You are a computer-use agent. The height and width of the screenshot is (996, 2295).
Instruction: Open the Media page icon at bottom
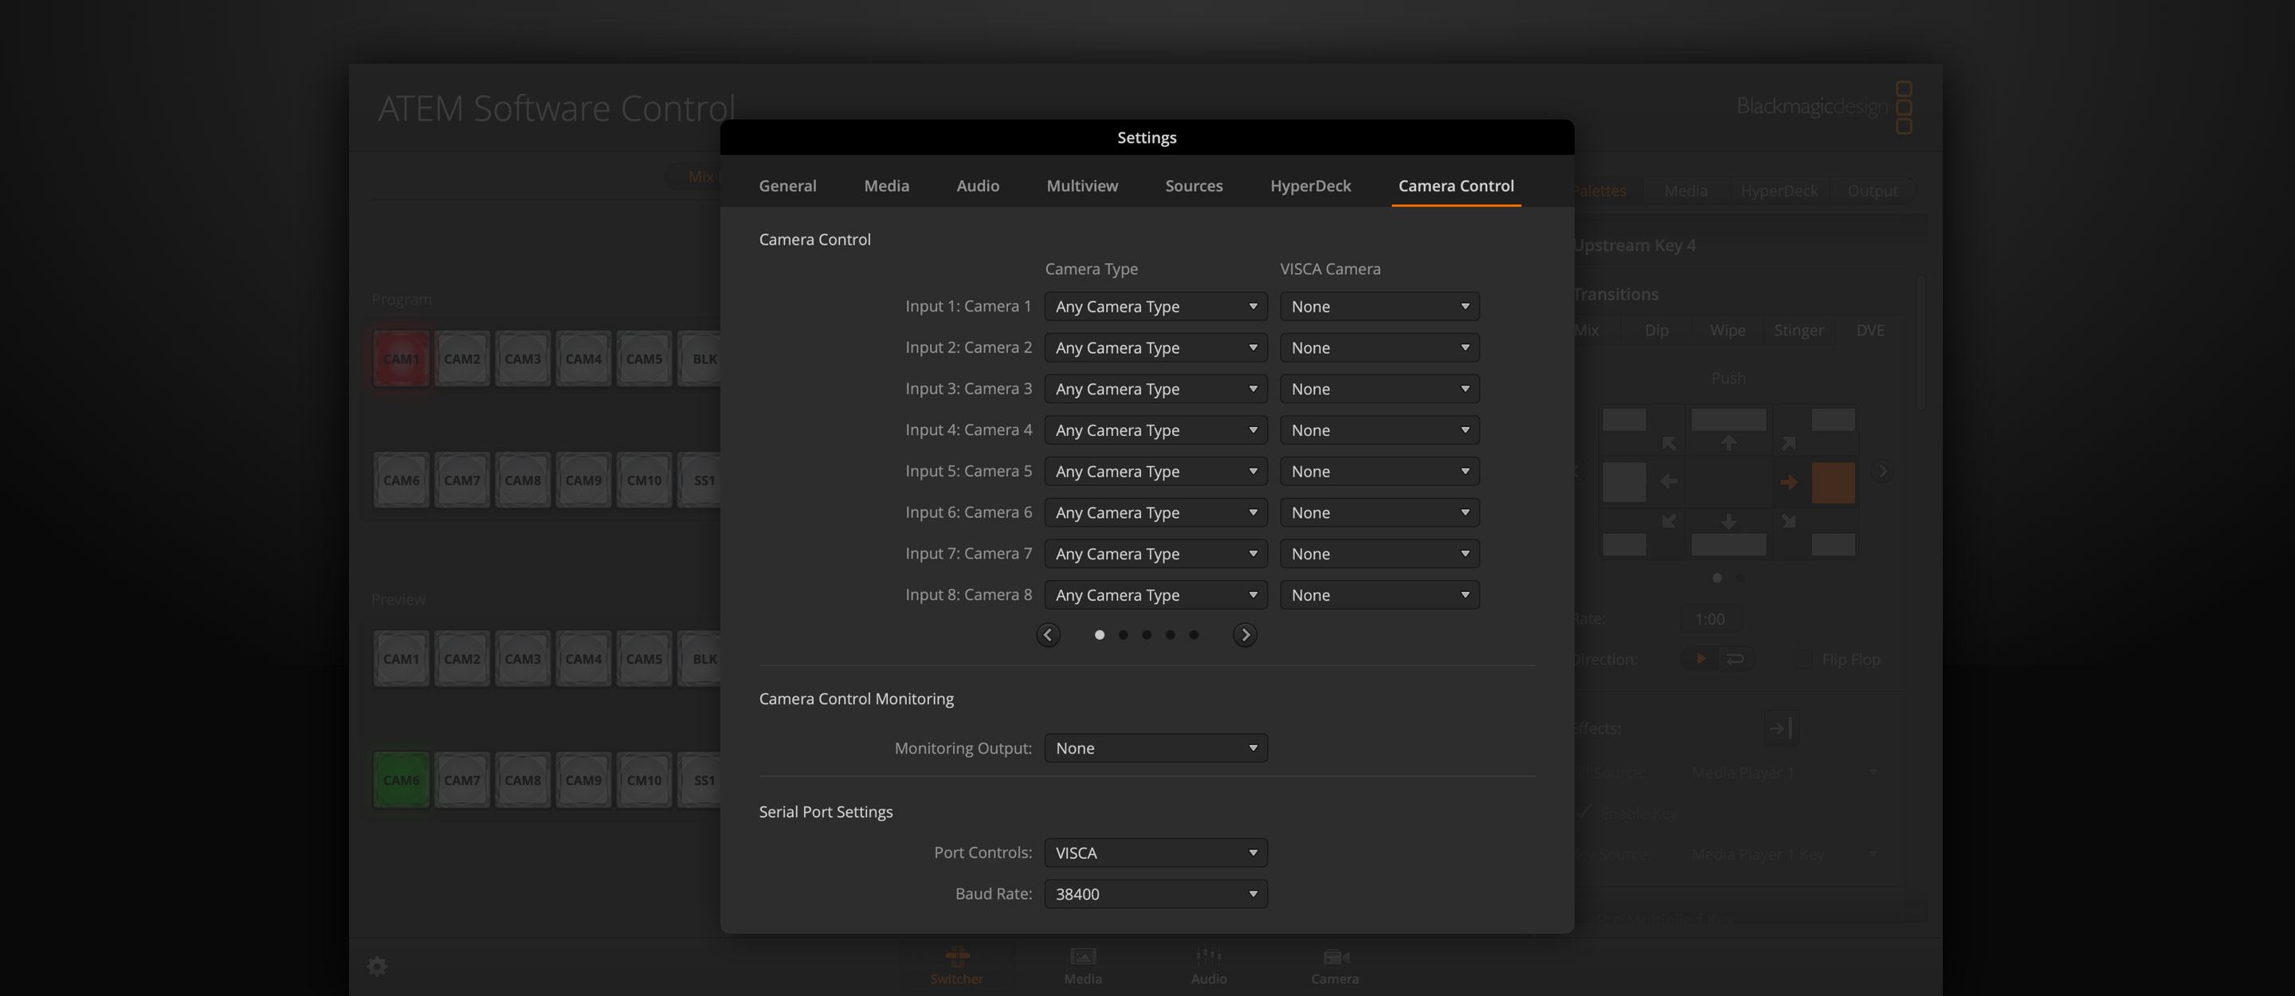[x=1082, y=965]
